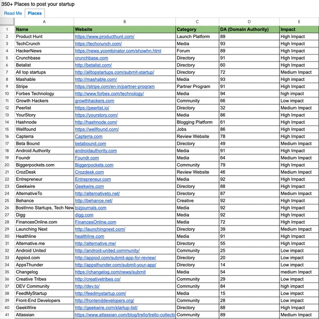319x319 pixels.
Task: Click the wellfound.com hyperlink
Action: tap(97, 129)
